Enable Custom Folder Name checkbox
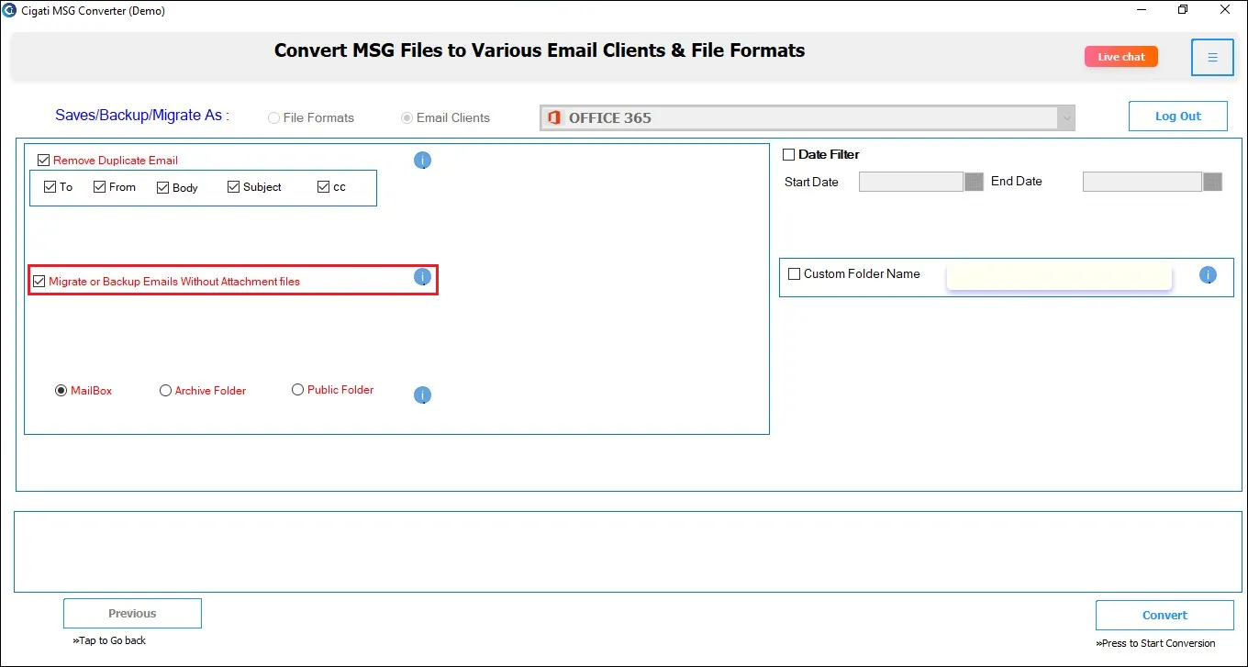Image resolution: width=1248 pixels, height=667 pixels. pos(795,274)
